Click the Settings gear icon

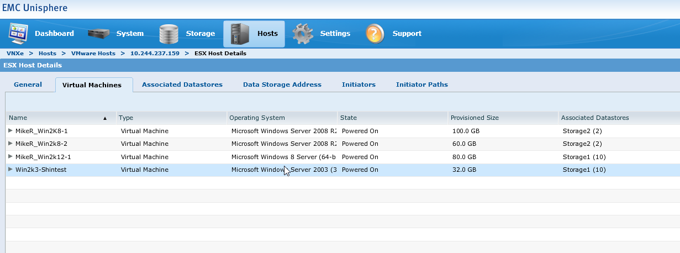coord(303,34)
